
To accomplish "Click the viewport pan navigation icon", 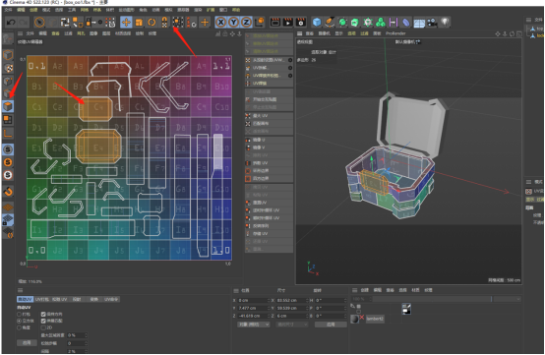I will coord(498,33).
